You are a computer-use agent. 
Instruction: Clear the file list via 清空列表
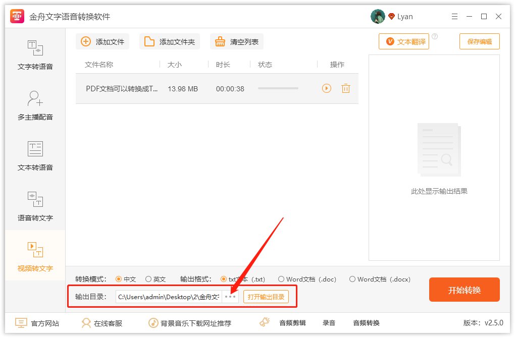point(236,41)
